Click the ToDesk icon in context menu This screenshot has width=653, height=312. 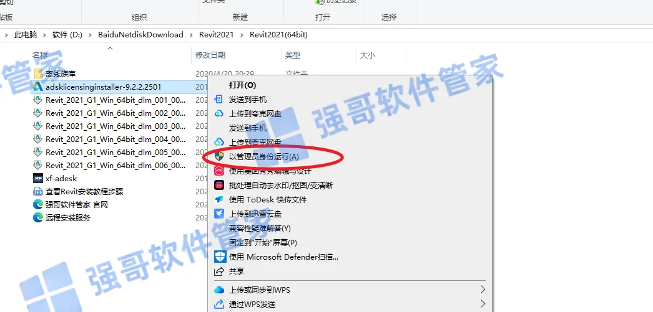(x=219, y=200)
